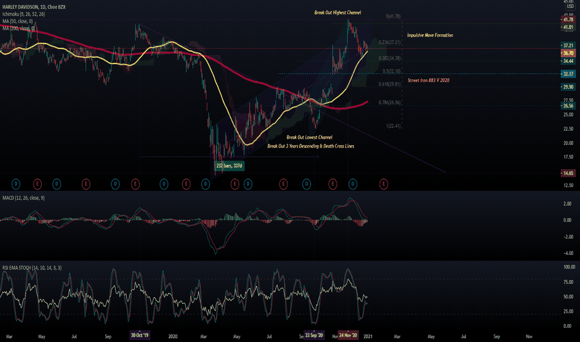Click the 29.90 price label
The width and height of the screenshot is (580, 342).
click(568, 87)
